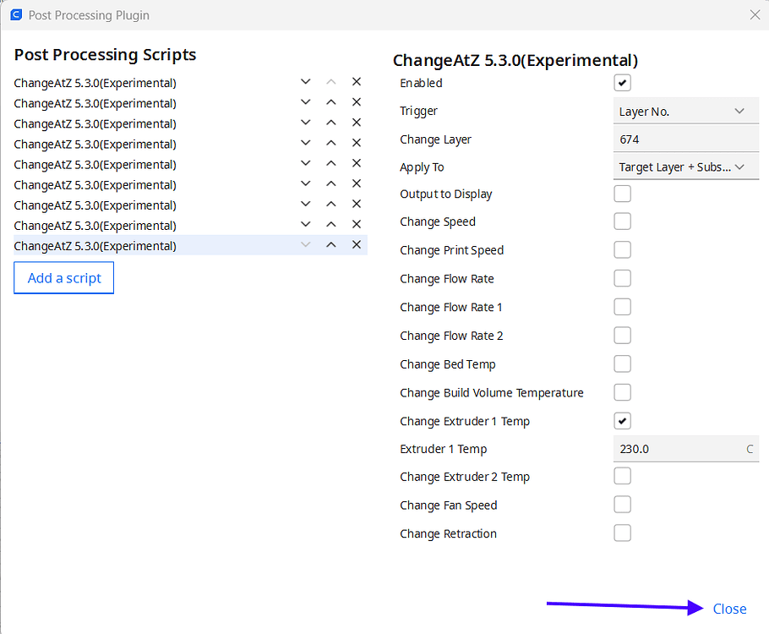Remove the last selected ChangeAtZ script

click(x=357, y=245)
